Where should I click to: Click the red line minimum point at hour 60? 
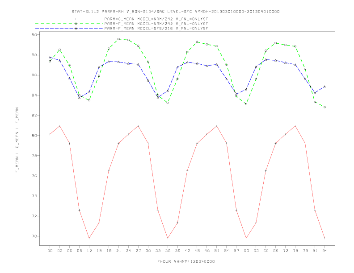[246, 238]
